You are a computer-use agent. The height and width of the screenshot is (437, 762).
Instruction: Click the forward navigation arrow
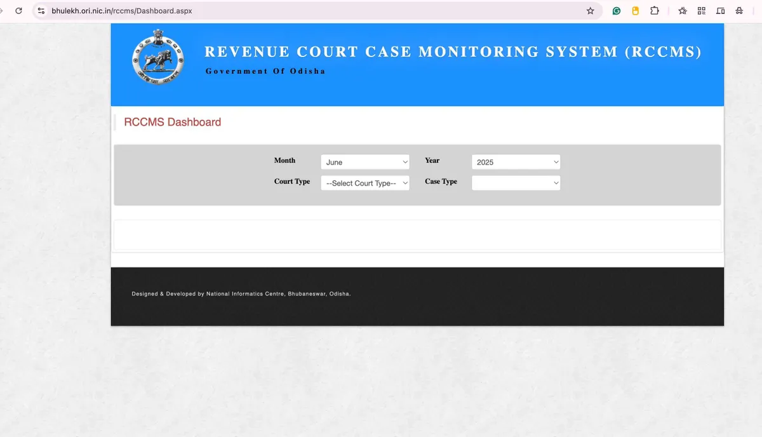pos(2,11)
